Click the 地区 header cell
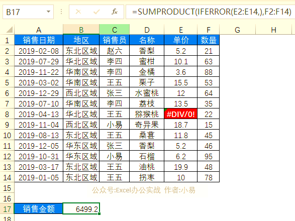This screenshot has width=295, height=221. pos(81,40)
